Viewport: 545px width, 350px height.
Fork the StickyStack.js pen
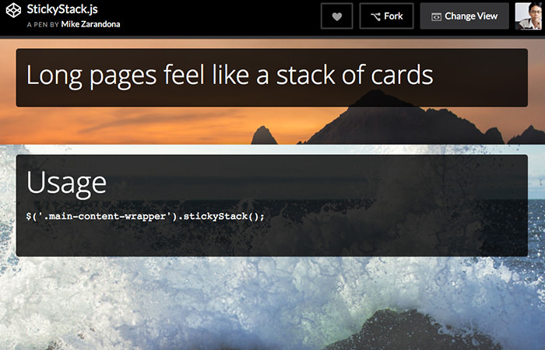386,16
